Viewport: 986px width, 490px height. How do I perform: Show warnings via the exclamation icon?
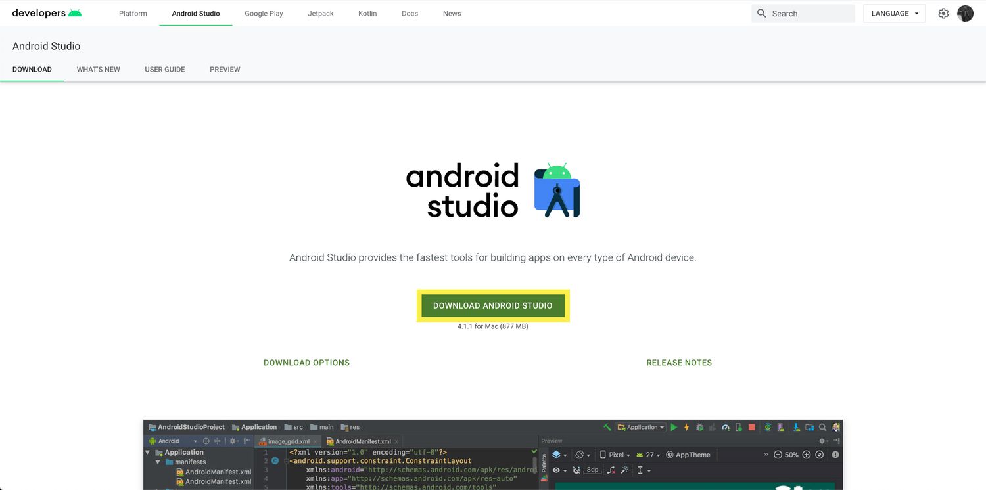point(835,455)
